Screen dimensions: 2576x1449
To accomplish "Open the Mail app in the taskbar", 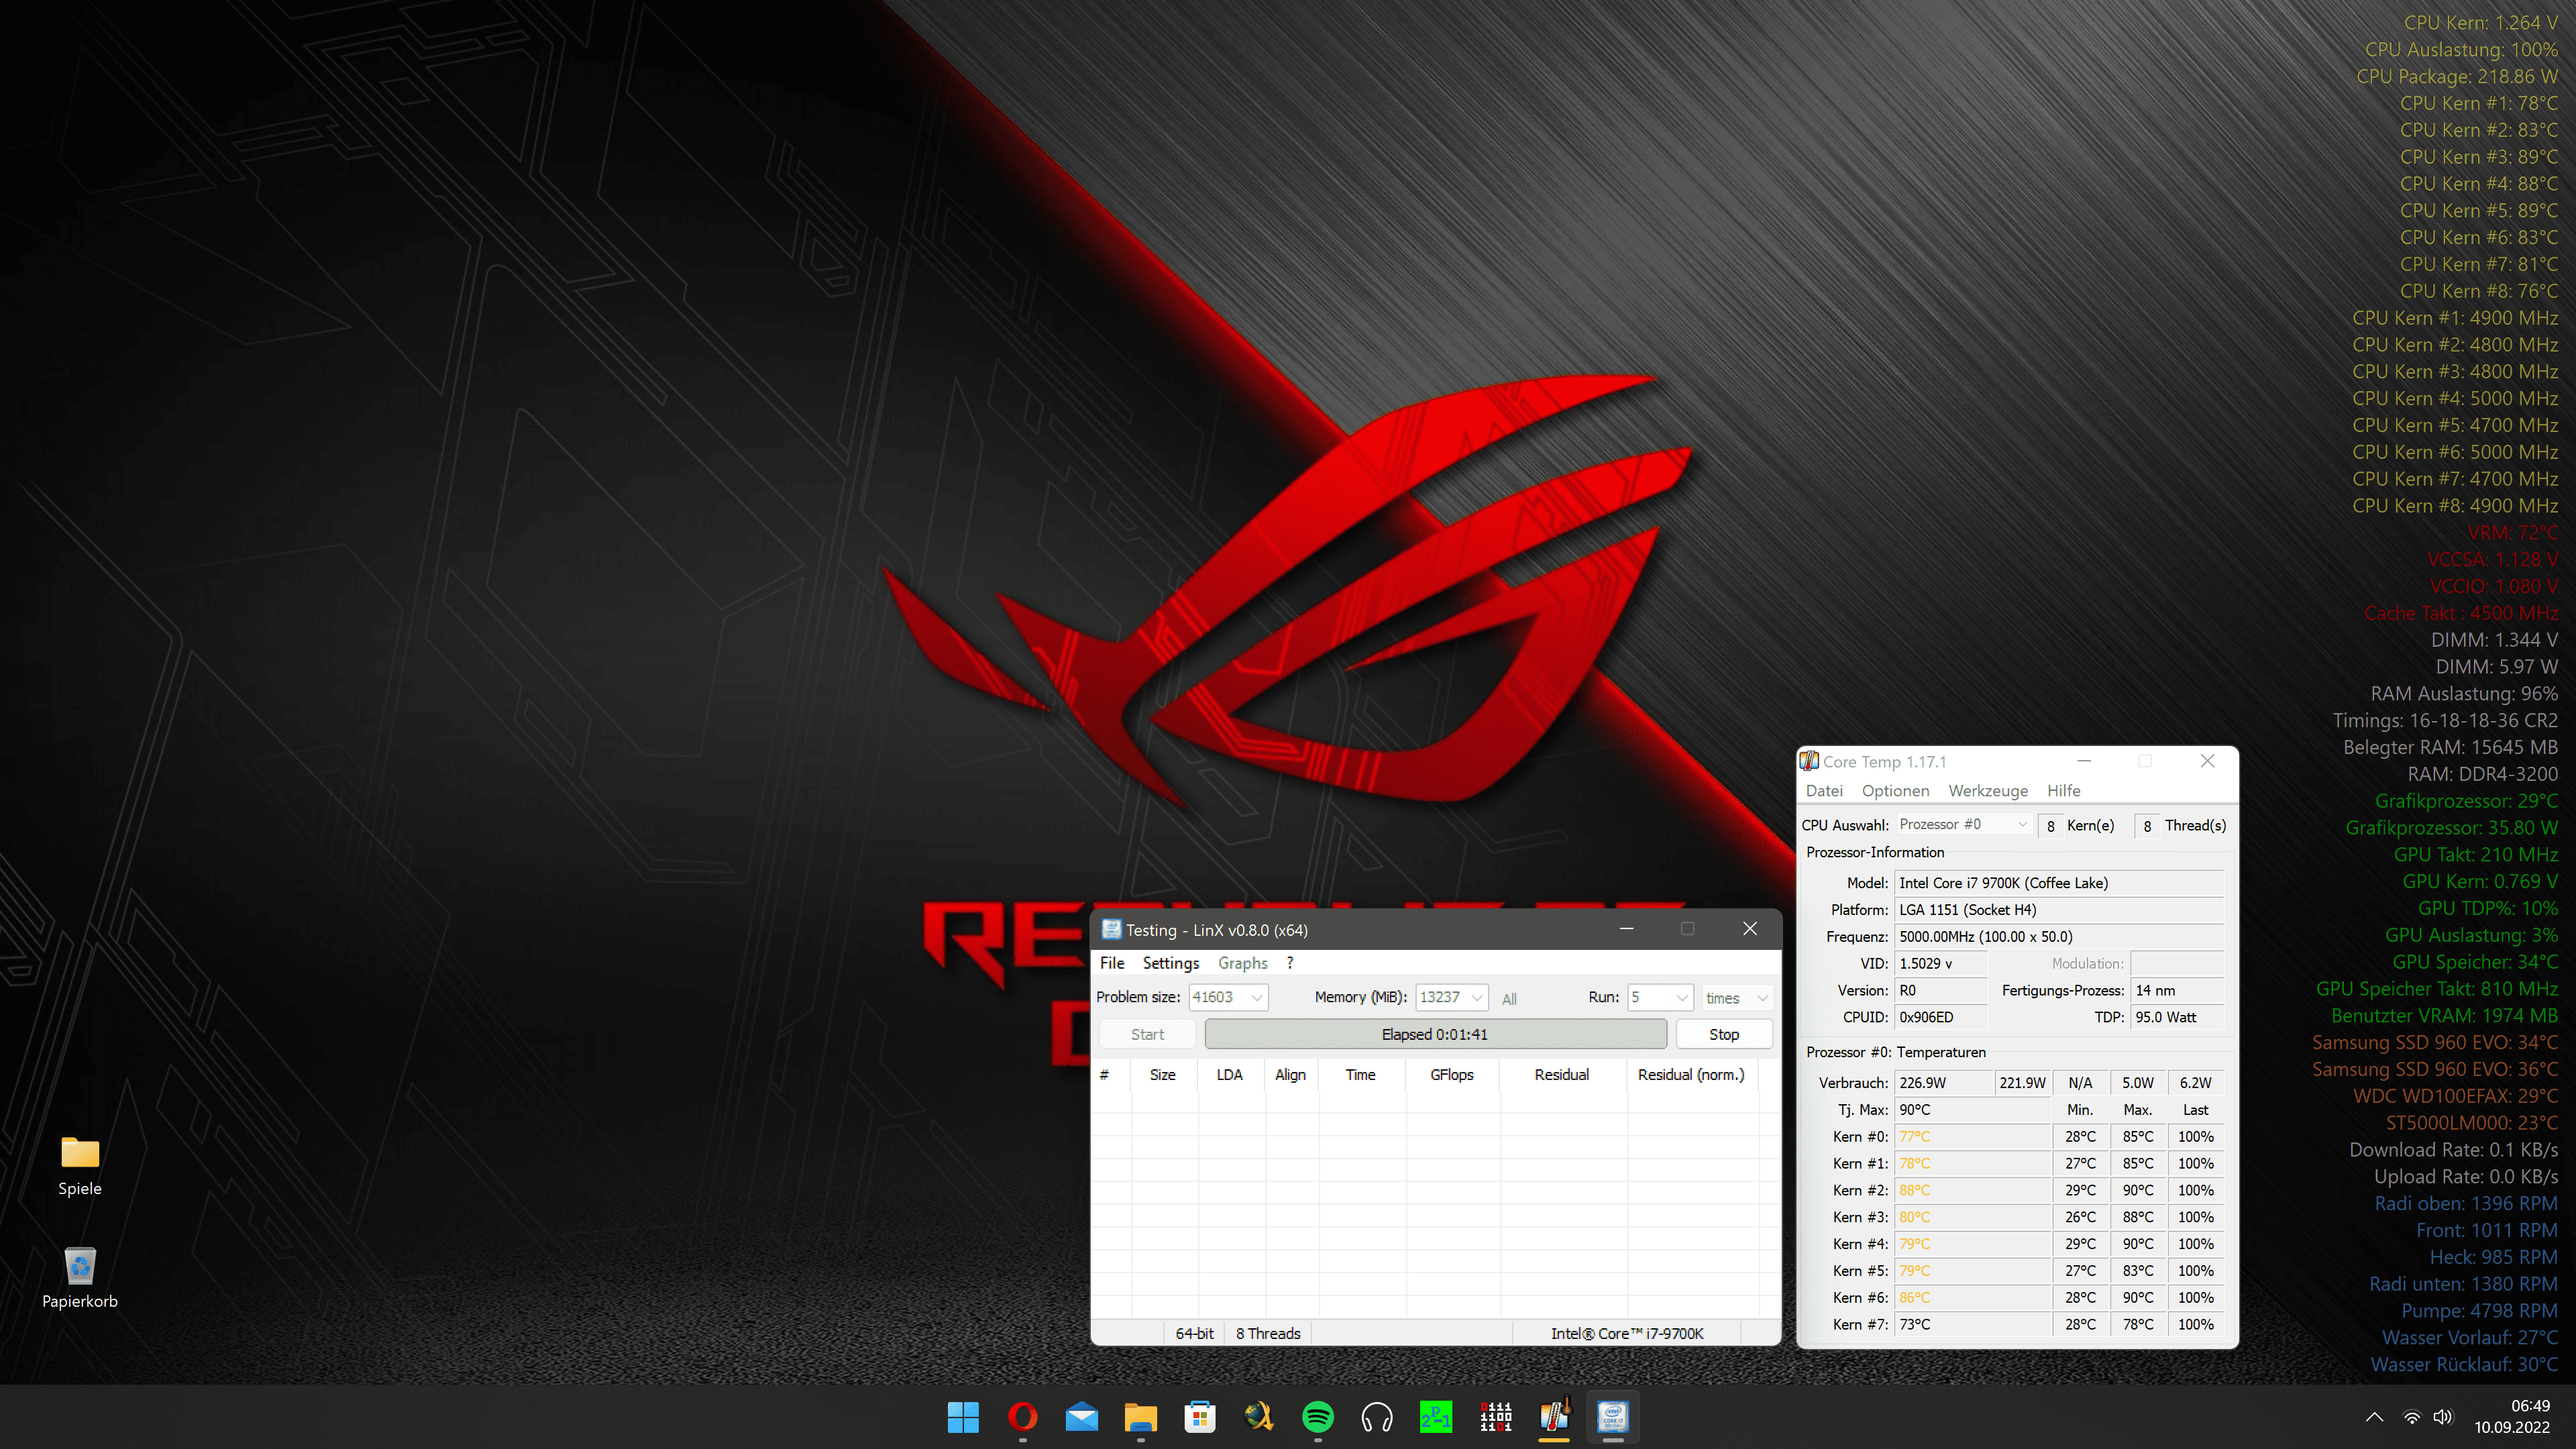I will 1081,1416.
